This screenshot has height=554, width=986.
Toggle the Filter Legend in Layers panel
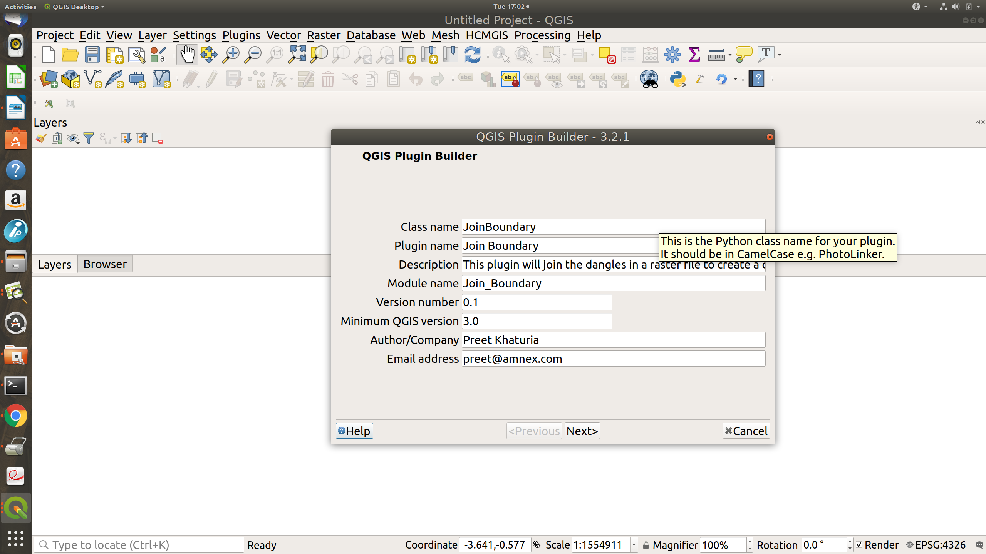[89, 138]
